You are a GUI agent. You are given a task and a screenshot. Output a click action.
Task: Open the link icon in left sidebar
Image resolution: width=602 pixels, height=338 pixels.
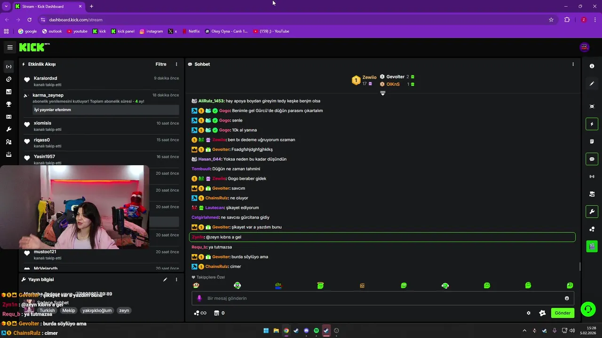pos(8,79)
